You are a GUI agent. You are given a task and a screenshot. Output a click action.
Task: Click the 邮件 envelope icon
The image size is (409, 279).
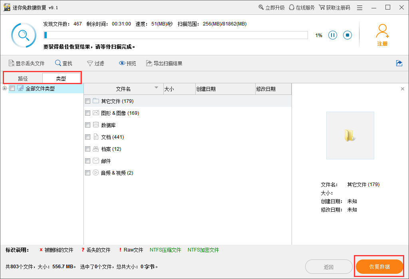96,161
